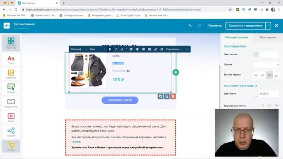Select the Divider element tool

tap(11, 103)
